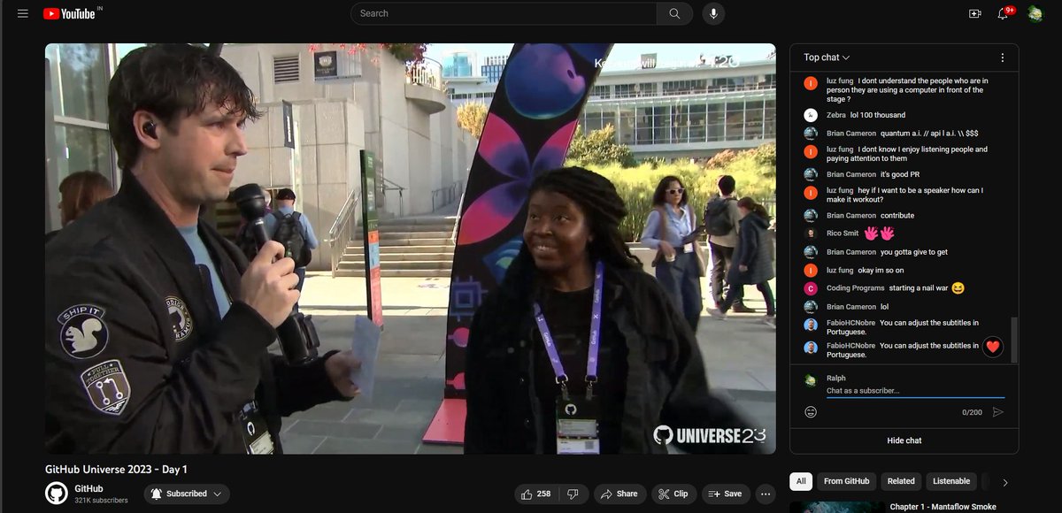Click the Cast to TV icon

(974, 13)
